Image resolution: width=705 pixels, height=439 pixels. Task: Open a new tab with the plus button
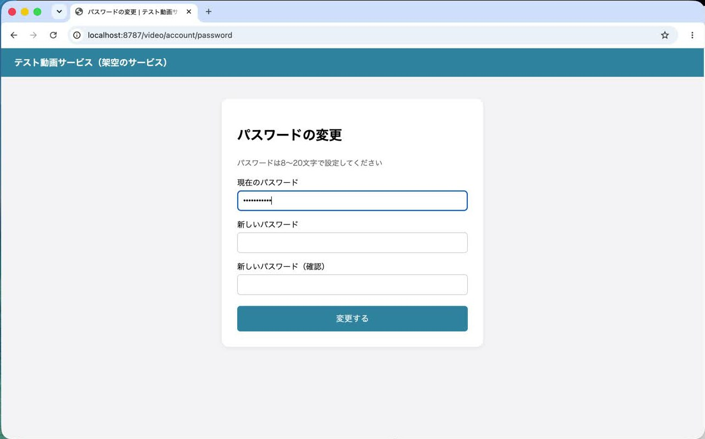[x=209, y=12]
